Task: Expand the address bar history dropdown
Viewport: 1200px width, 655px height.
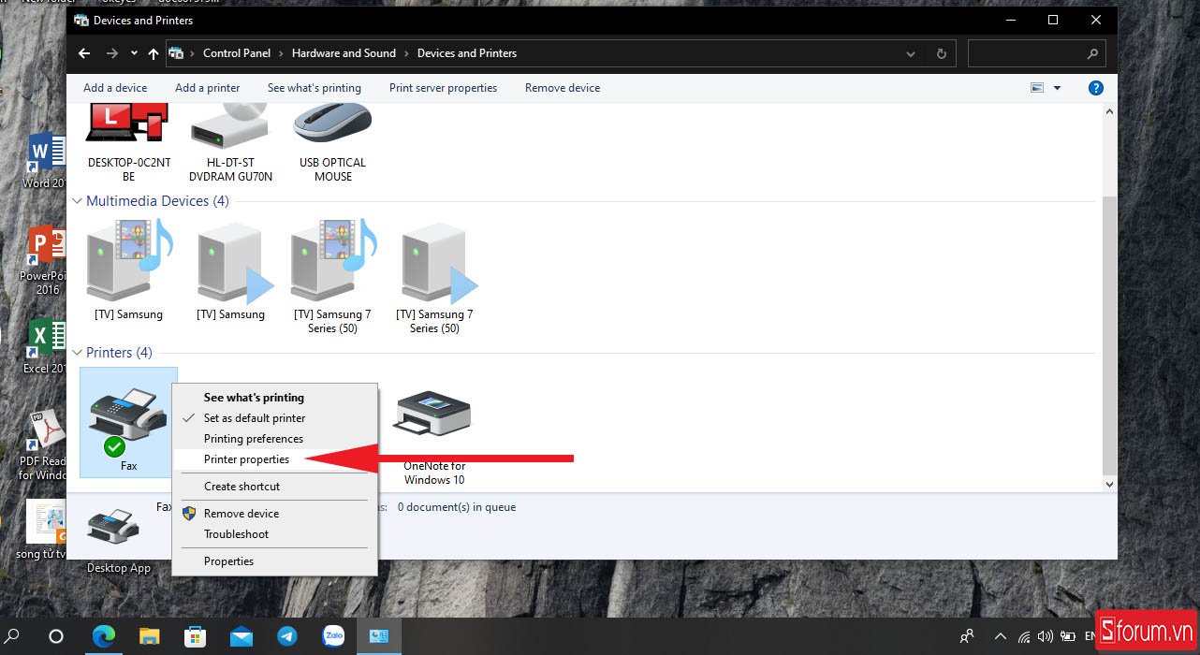Action: coord(911,54)
